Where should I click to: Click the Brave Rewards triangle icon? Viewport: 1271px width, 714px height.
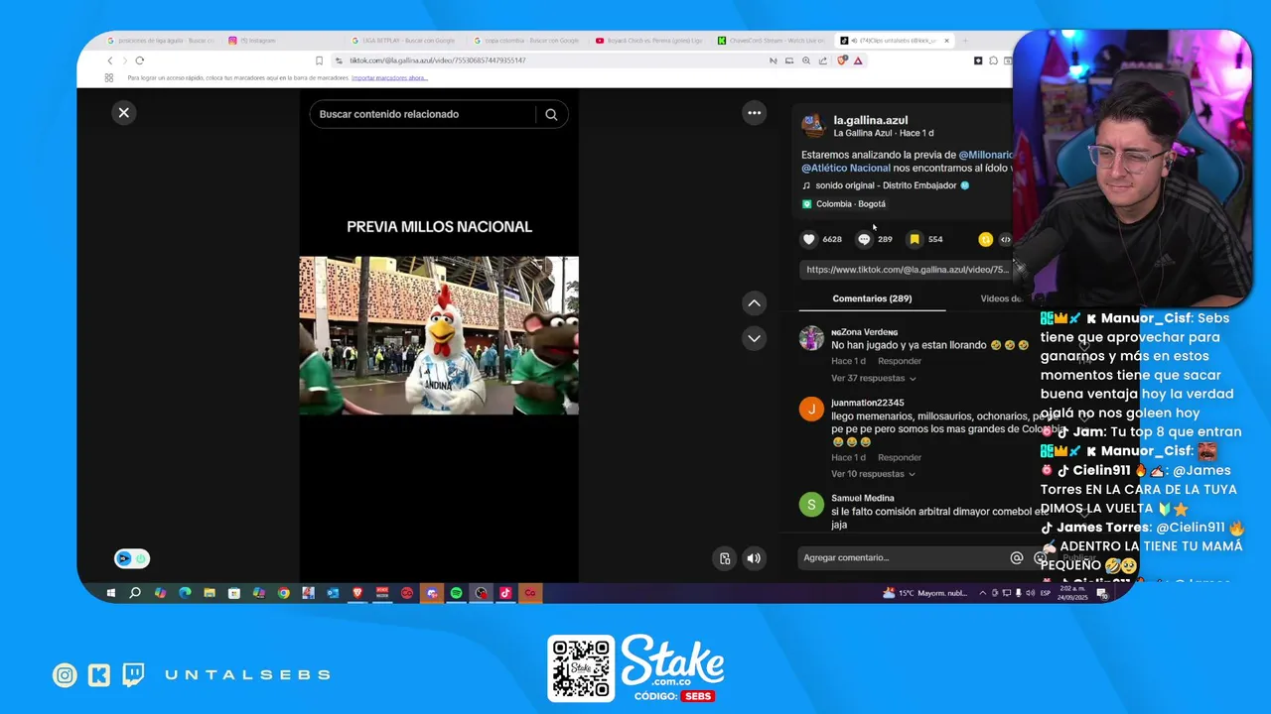[x=858, y=60]
